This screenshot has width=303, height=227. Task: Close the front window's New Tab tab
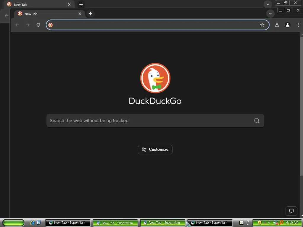pyautogui.click(x=80, y=14)
